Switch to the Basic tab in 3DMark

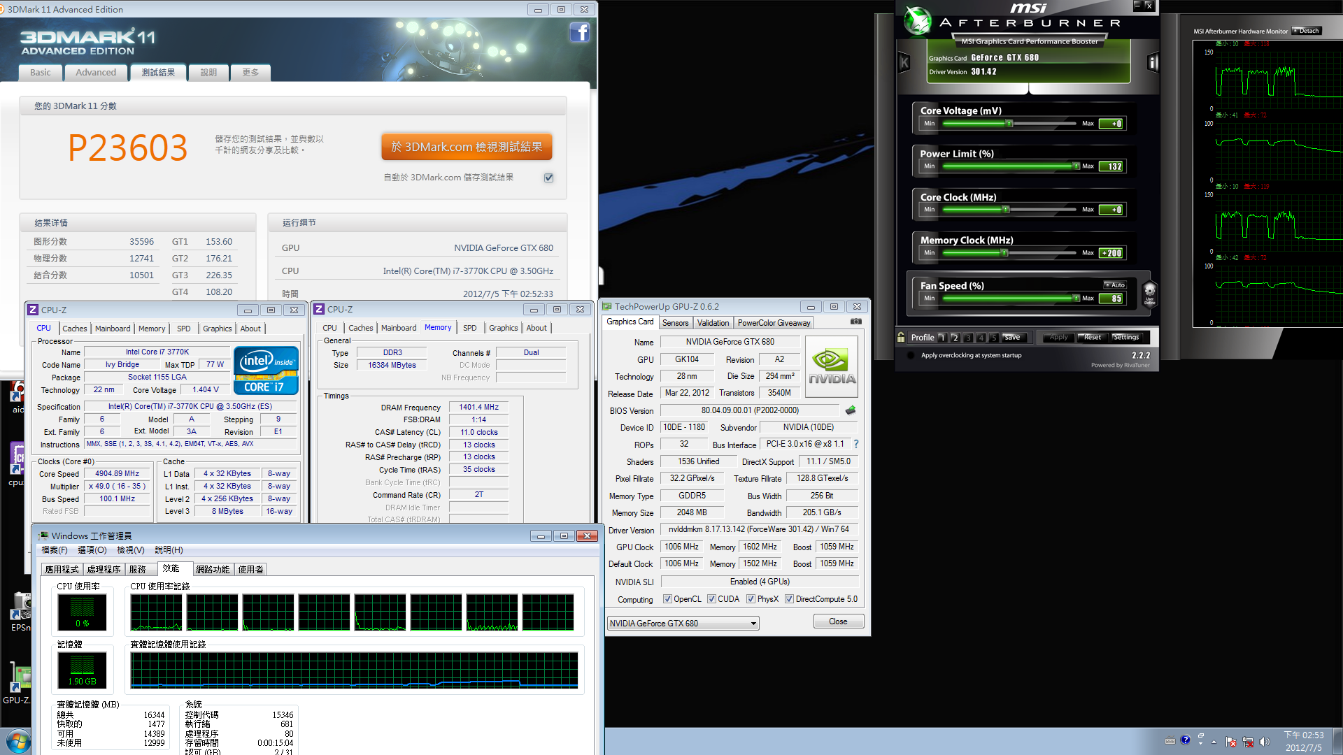[40, 72]
